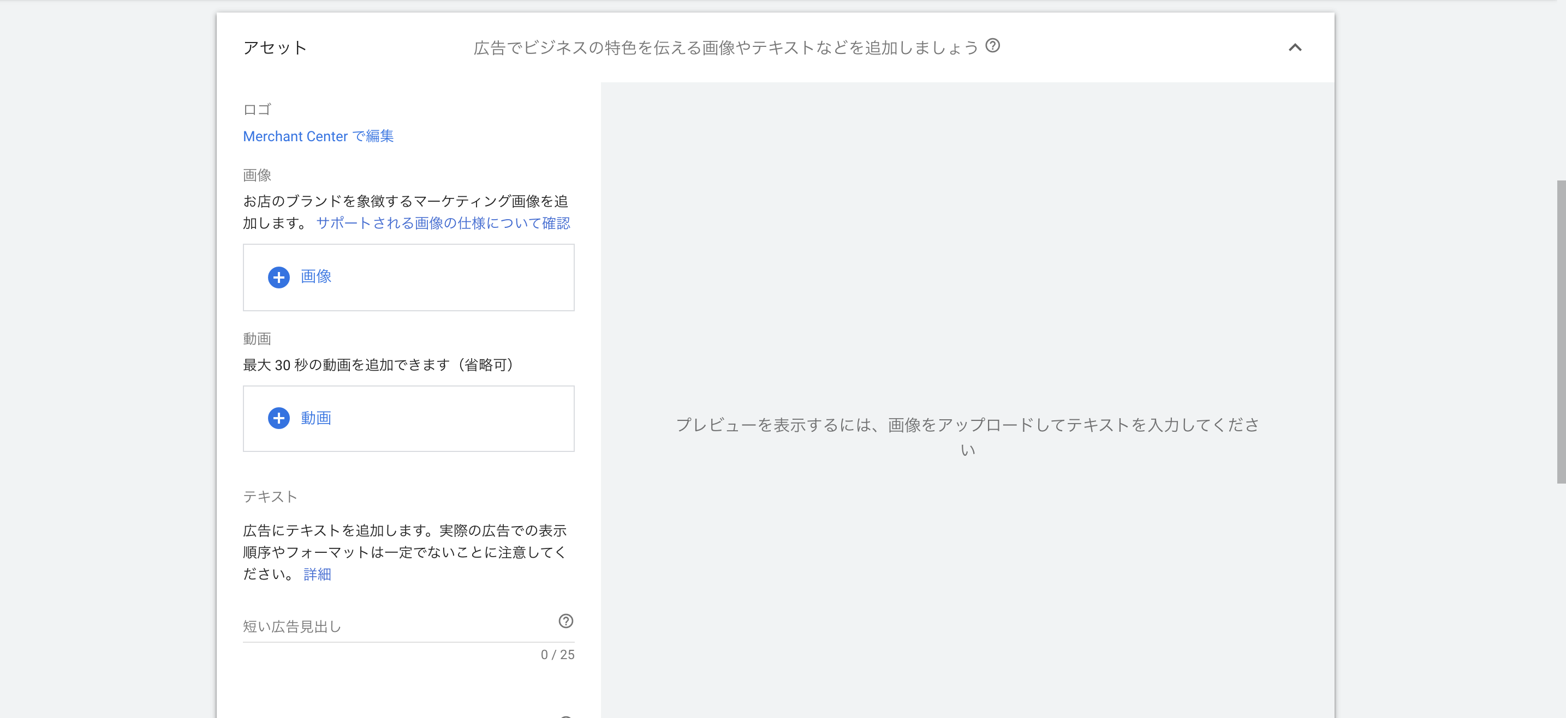The height and width of the screenshot is (718, 1566).
Task: Click the assets header description text
Action: 725,47
